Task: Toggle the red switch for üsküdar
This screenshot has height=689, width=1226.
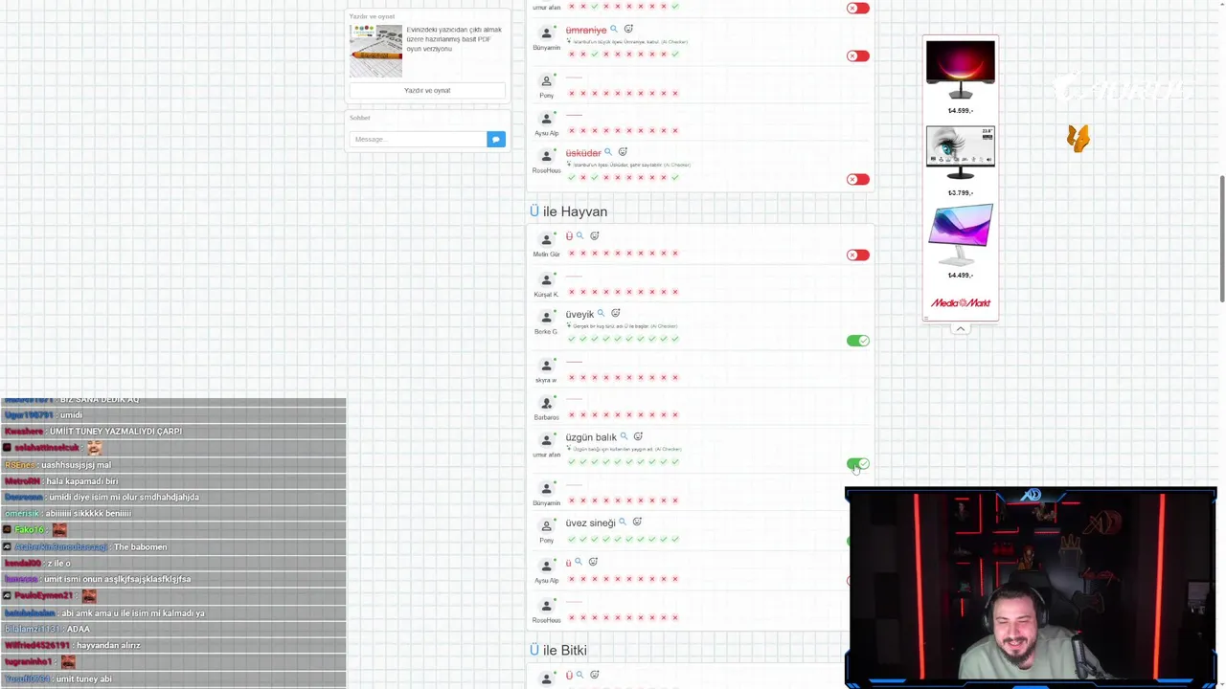Action: [x=858, y=179]
